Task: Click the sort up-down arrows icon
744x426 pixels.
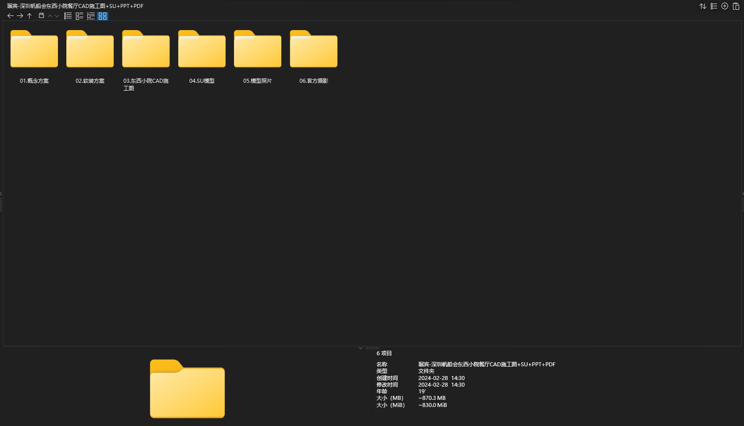Action: tap(702, 6)
